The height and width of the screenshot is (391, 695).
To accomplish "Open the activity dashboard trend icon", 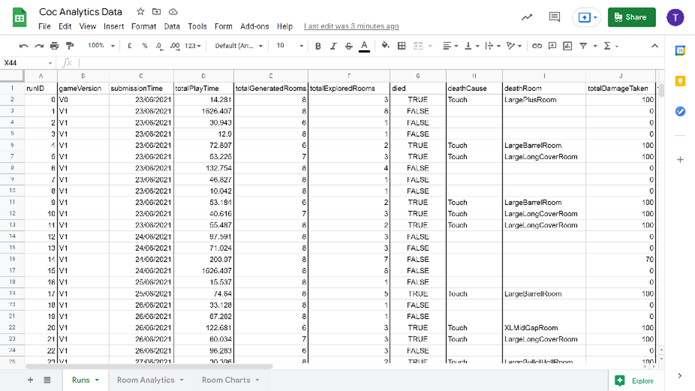I will coord(527,17).
